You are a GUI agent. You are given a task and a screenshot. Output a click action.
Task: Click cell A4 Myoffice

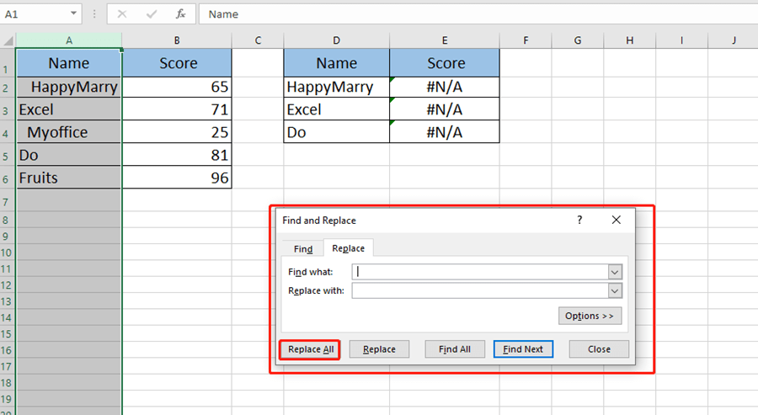click(69, 132)
